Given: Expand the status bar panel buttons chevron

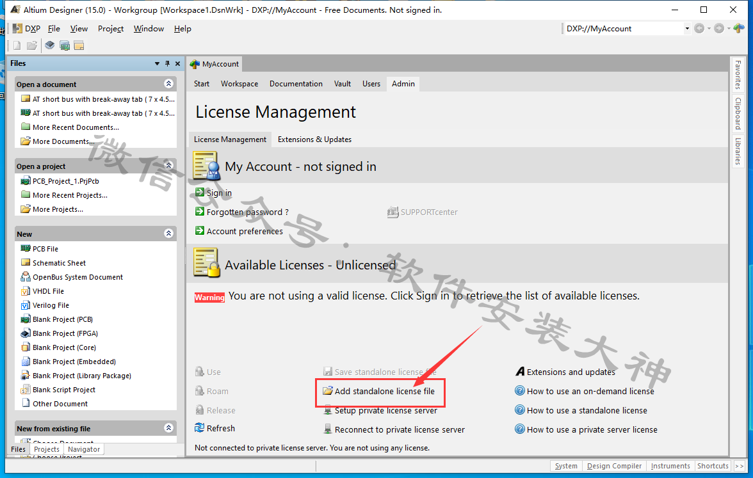Looking at the screenshot, I should coord(740,466).
